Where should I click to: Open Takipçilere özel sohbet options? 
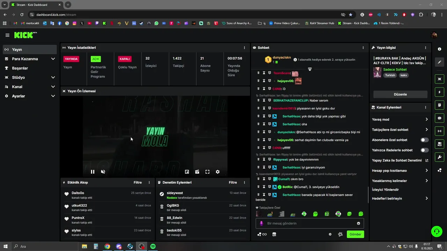(400, 130)
